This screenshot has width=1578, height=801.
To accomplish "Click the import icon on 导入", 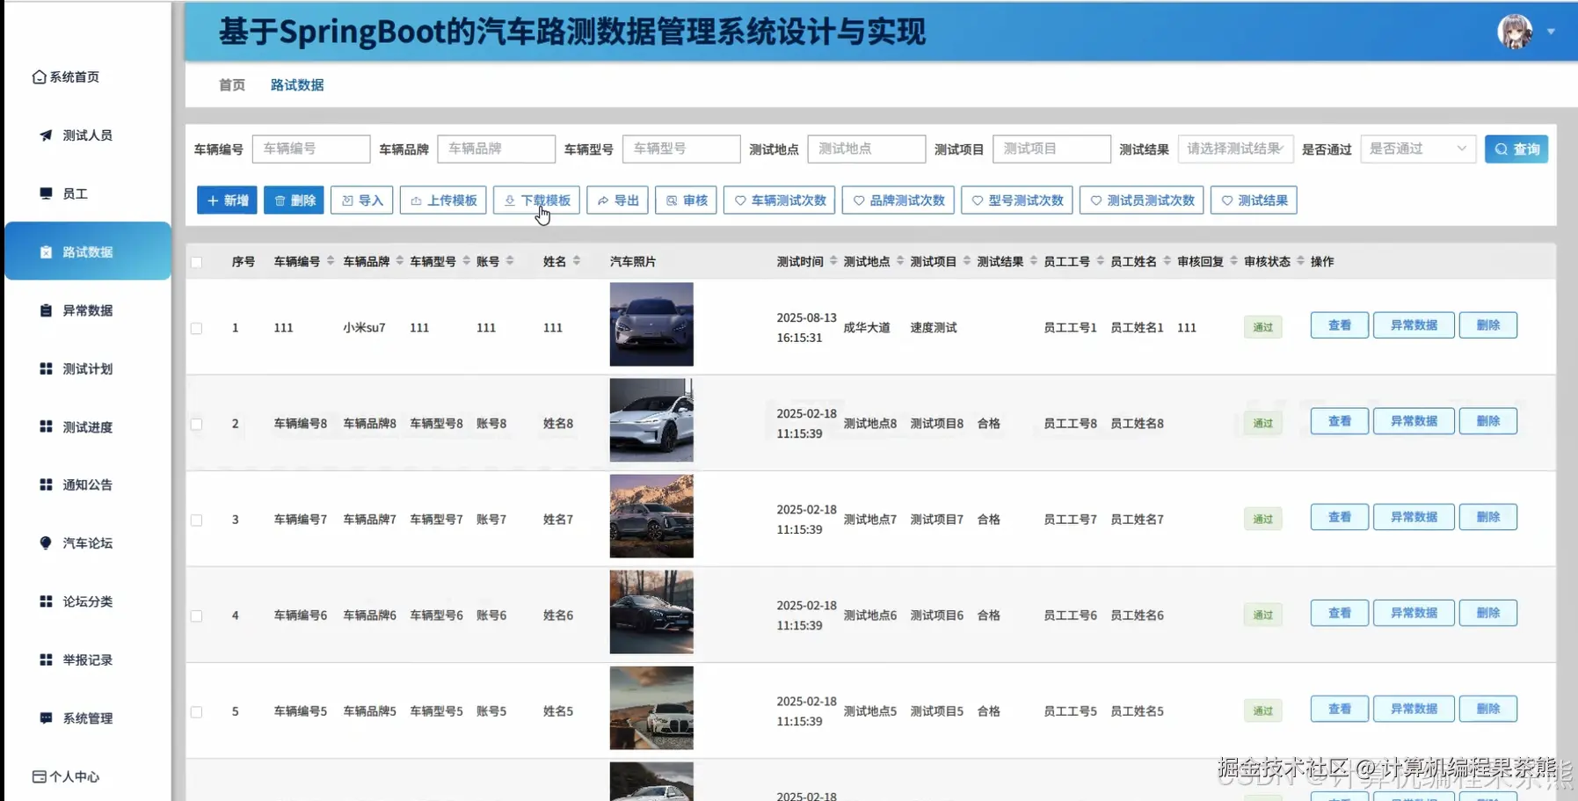I will pos(347,201).
